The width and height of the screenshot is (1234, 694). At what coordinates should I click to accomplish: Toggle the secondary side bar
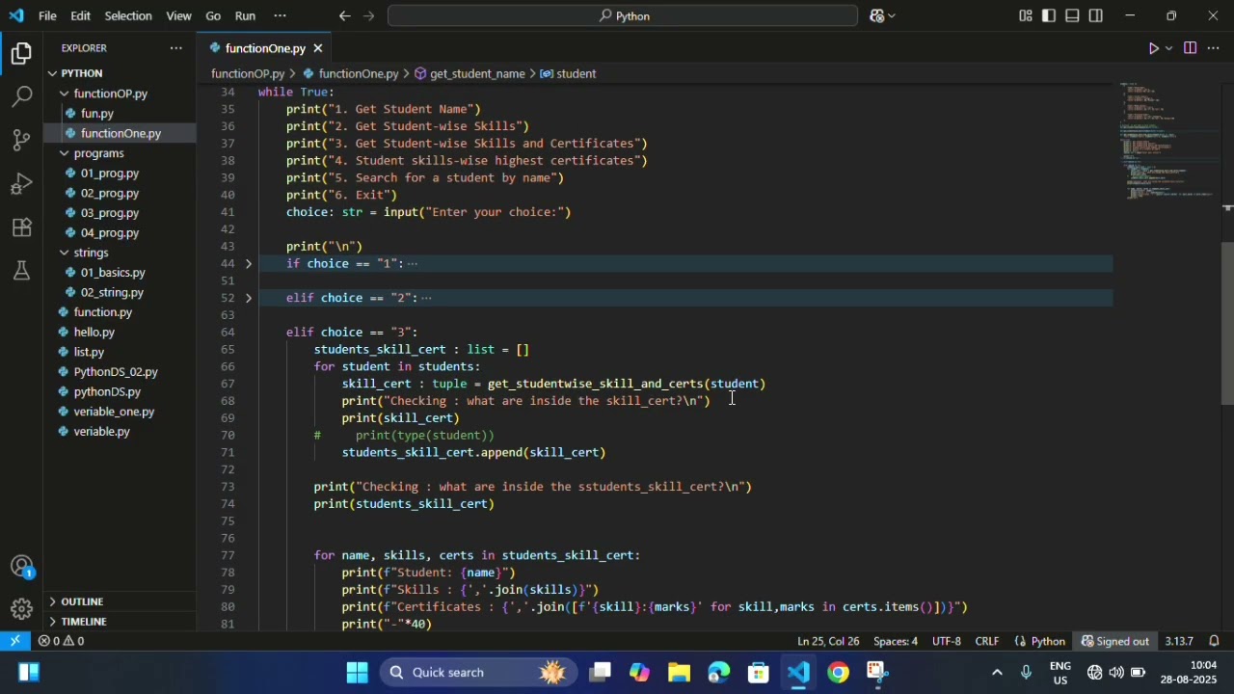click(x=1096, y=15)
